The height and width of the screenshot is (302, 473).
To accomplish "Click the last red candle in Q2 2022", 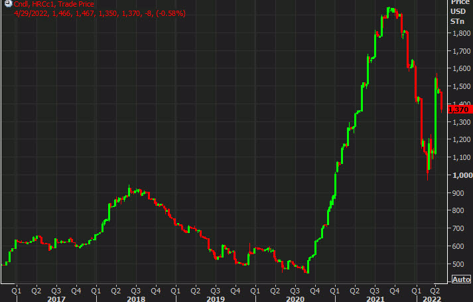I will click(x=442, y=104).
